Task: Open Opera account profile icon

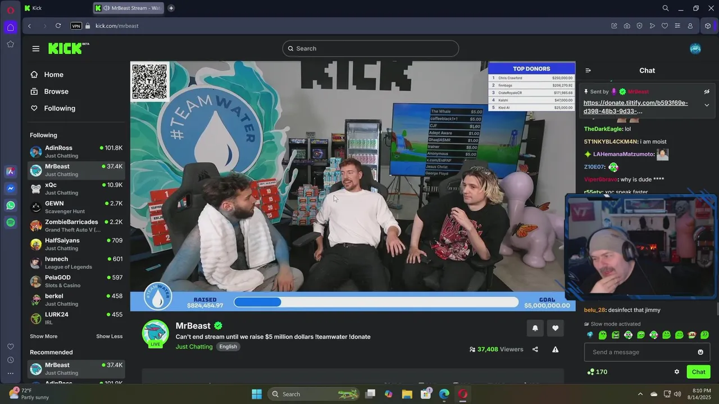Action: 690,26
